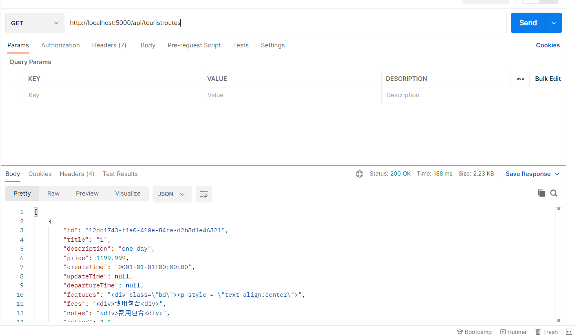Image resolution: width=575 pixels, height=336 pixels.
Task: Send the request
Action: click(x=528, y=23)
